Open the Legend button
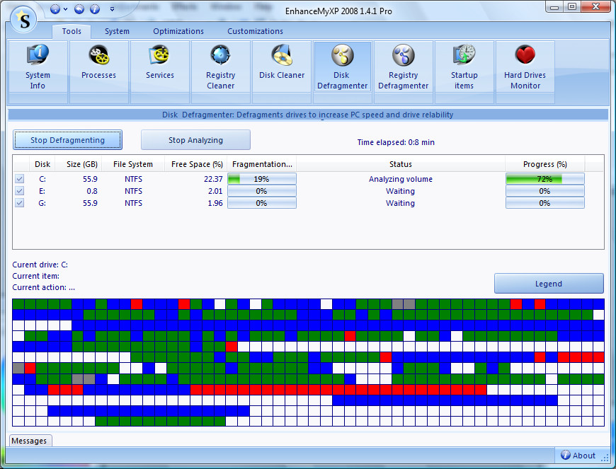The width and height of the screenshot is (616, 469). coord(549,284)
